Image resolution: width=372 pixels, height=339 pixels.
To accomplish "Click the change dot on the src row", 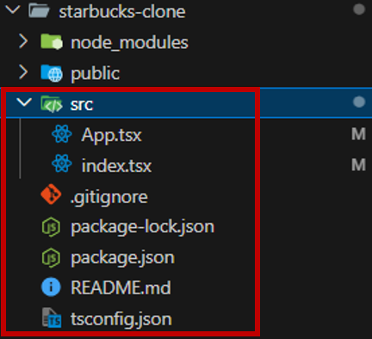I will coord(359,102).
